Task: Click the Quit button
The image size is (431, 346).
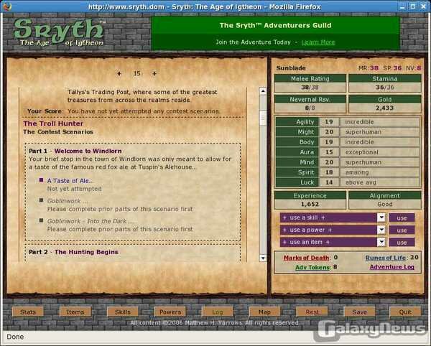Action: click(405, 312)
